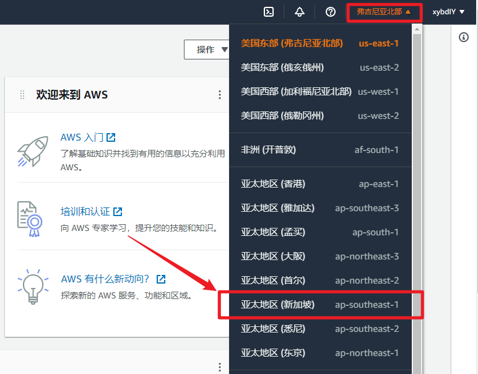This screenshot has height=374, width=478.
Task: Select region 亚太地区 (孟买) ap-south-1
Action: pos(320,232)
